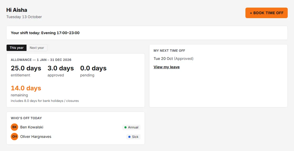Click the Who's Off Today heading
This screenshot has width=294, height=151.
tap(26, 118)
